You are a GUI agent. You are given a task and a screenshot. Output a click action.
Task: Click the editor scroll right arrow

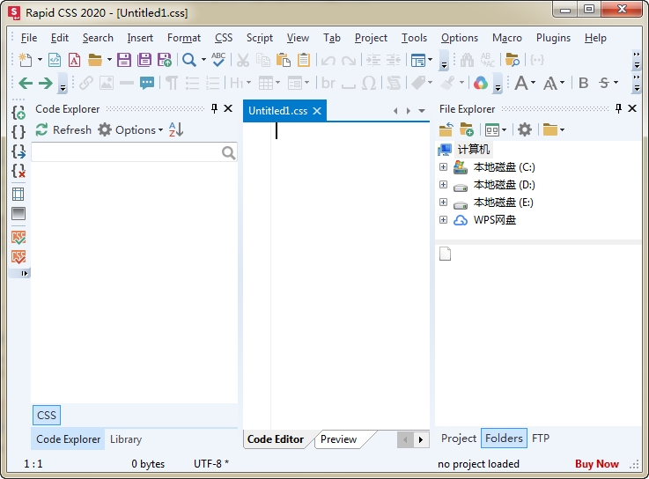pos(421,439)
